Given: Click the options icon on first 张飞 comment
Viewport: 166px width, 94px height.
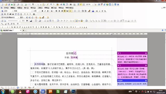Looking at the screenshot, I should [146, 53].
